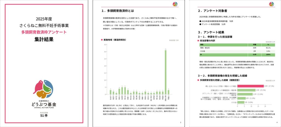Click the 49件 table cell
The image size is (281, 127).
254,48
